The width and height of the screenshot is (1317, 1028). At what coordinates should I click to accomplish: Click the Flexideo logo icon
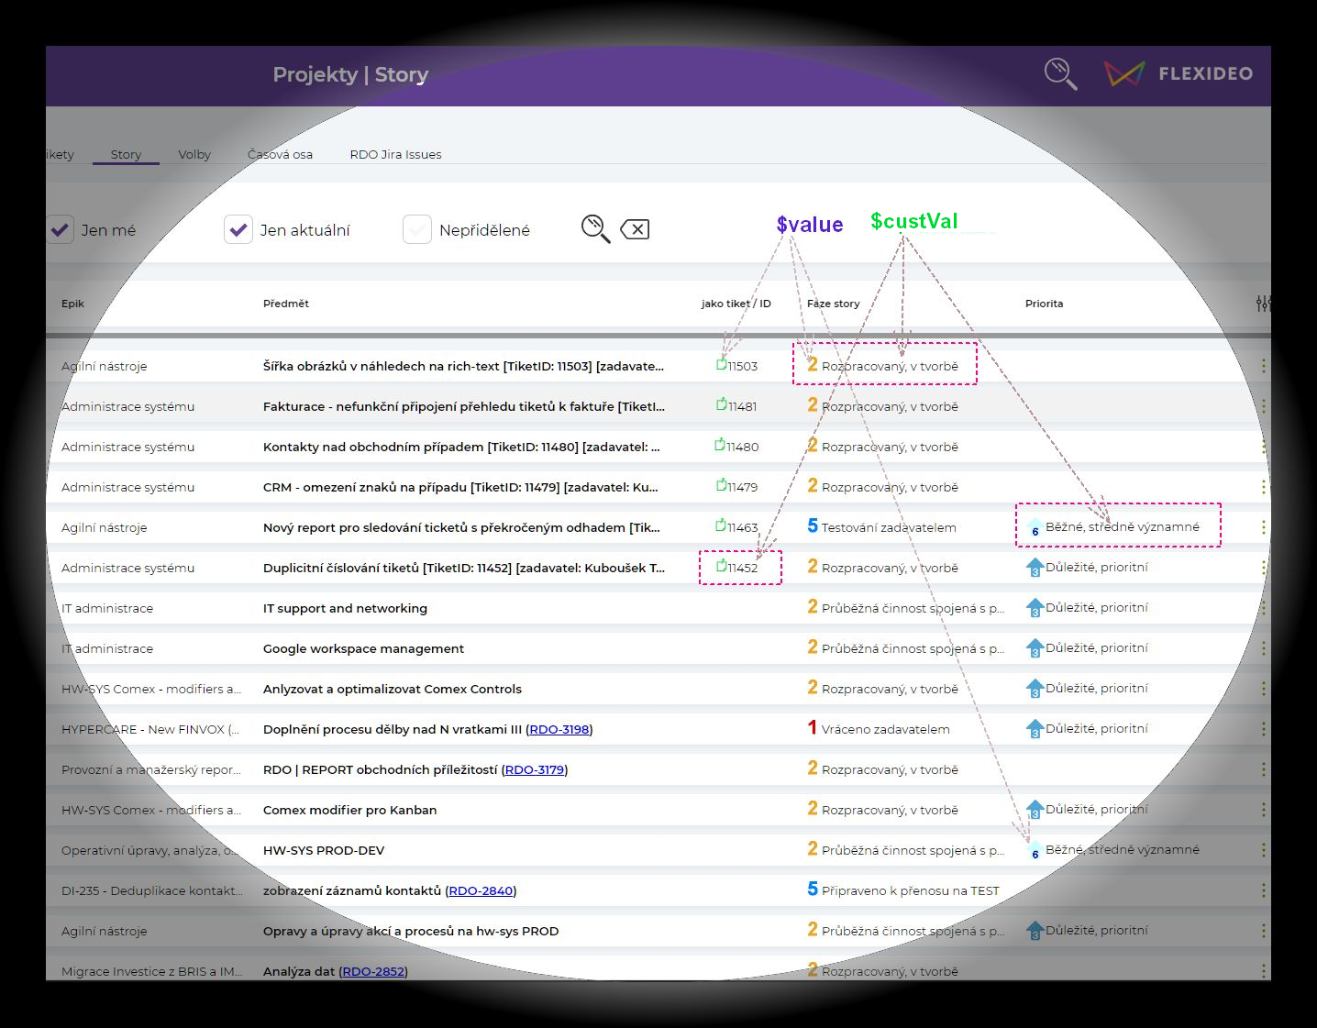[x=1123, y=74]
